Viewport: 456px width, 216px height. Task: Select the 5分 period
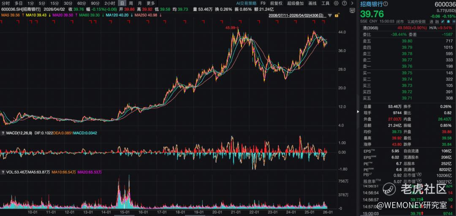pyautogui.click(x=42, y=3)
